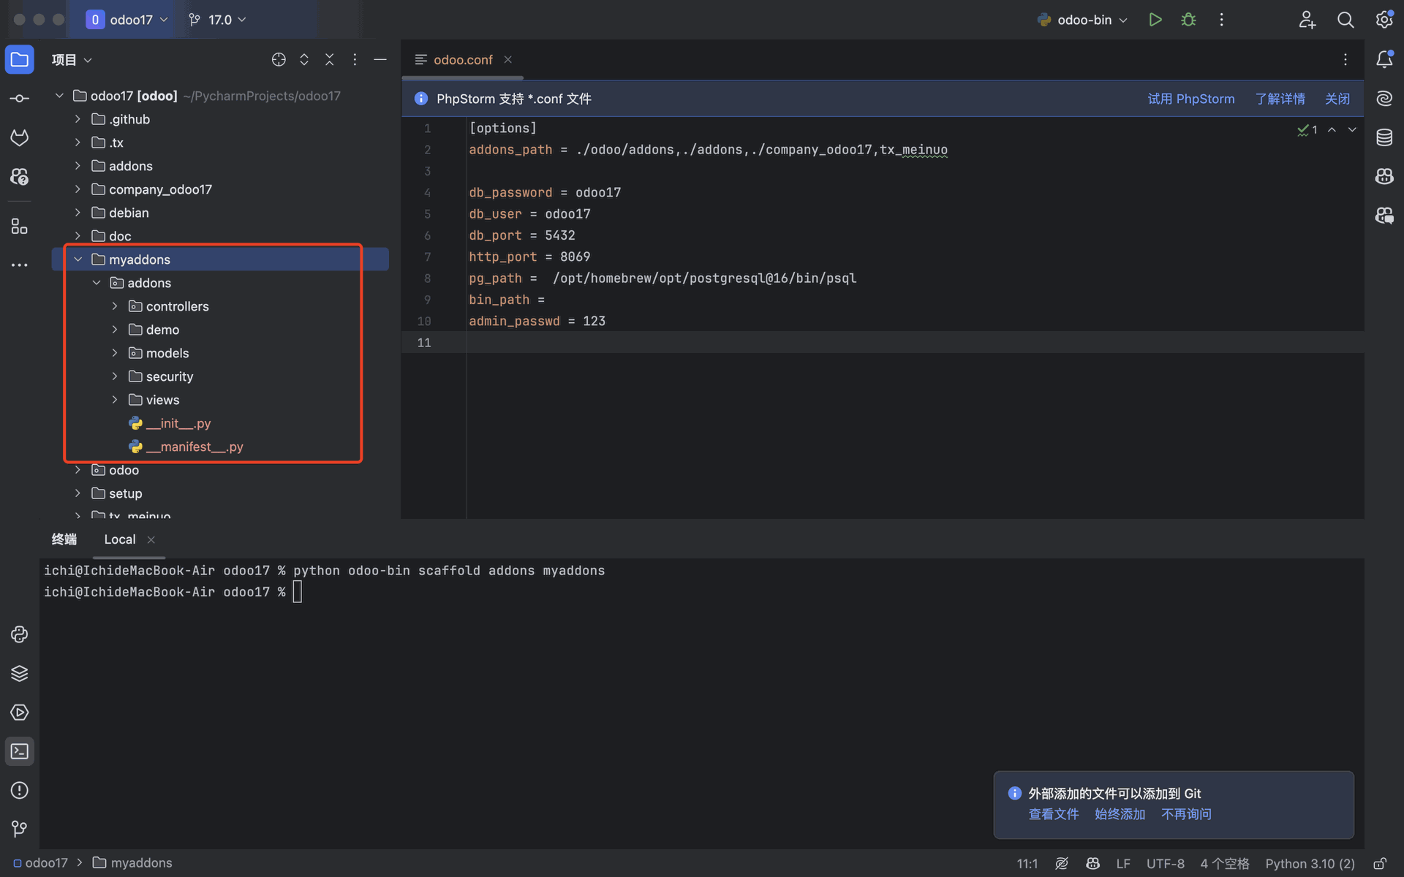Click 查看文件 in Git notification
Screen dimensions: 1404x877
click(1054, 814)
